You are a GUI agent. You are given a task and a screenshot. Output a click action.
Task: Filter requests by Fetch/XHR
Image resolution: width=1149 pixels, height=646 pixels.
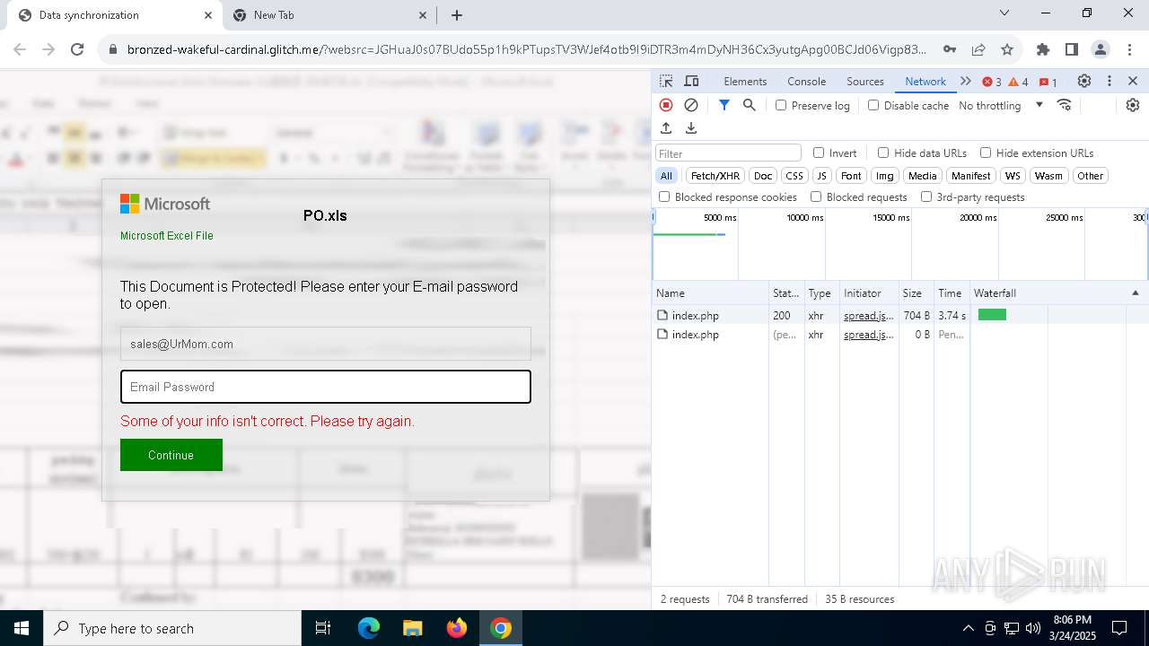click(715, 176)
